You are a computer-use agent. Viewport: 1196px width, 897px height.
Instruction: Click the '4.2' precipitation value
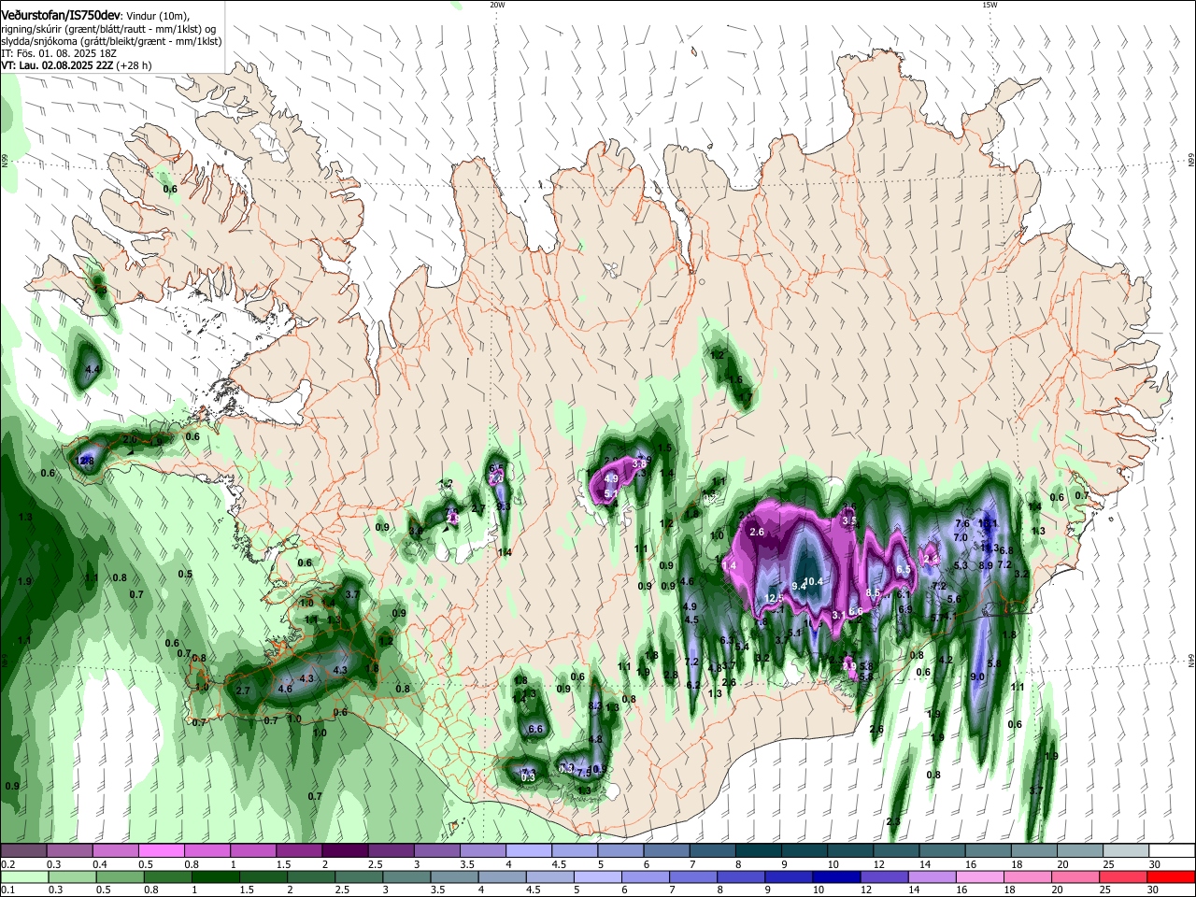click(x=946, y=660)
